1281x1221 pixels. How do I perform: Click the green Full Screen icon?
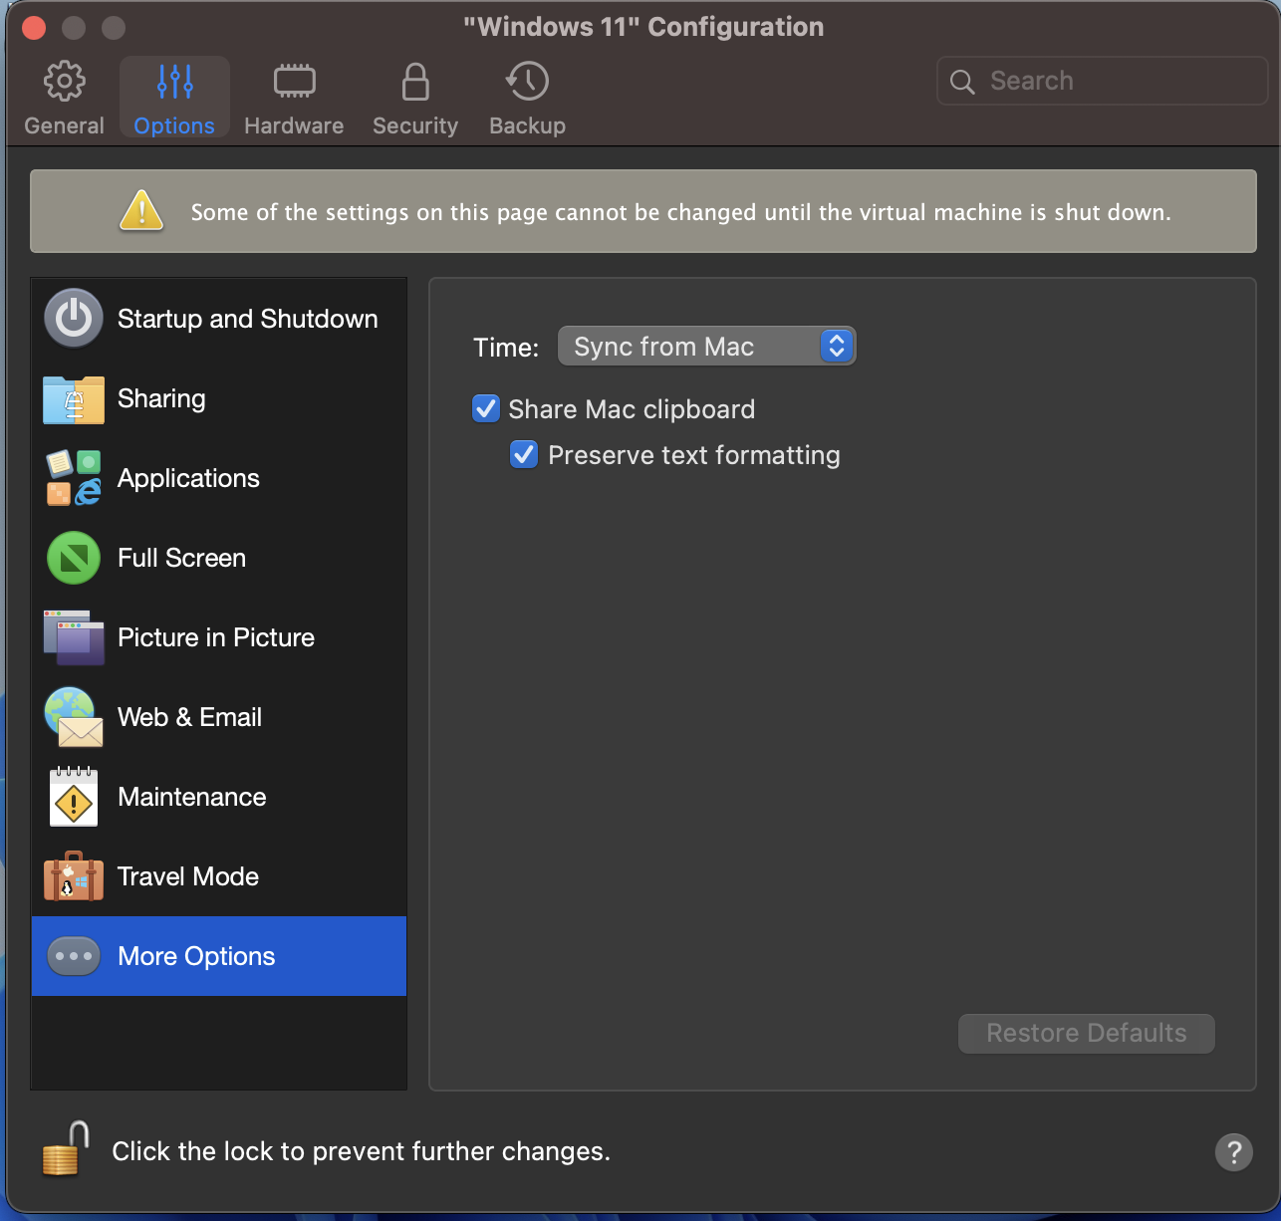click(x=74, y=558)
